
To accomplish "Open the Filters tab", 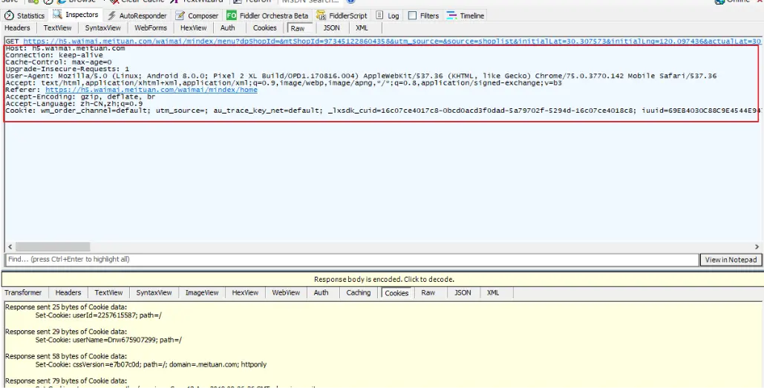I will (423, 16).
